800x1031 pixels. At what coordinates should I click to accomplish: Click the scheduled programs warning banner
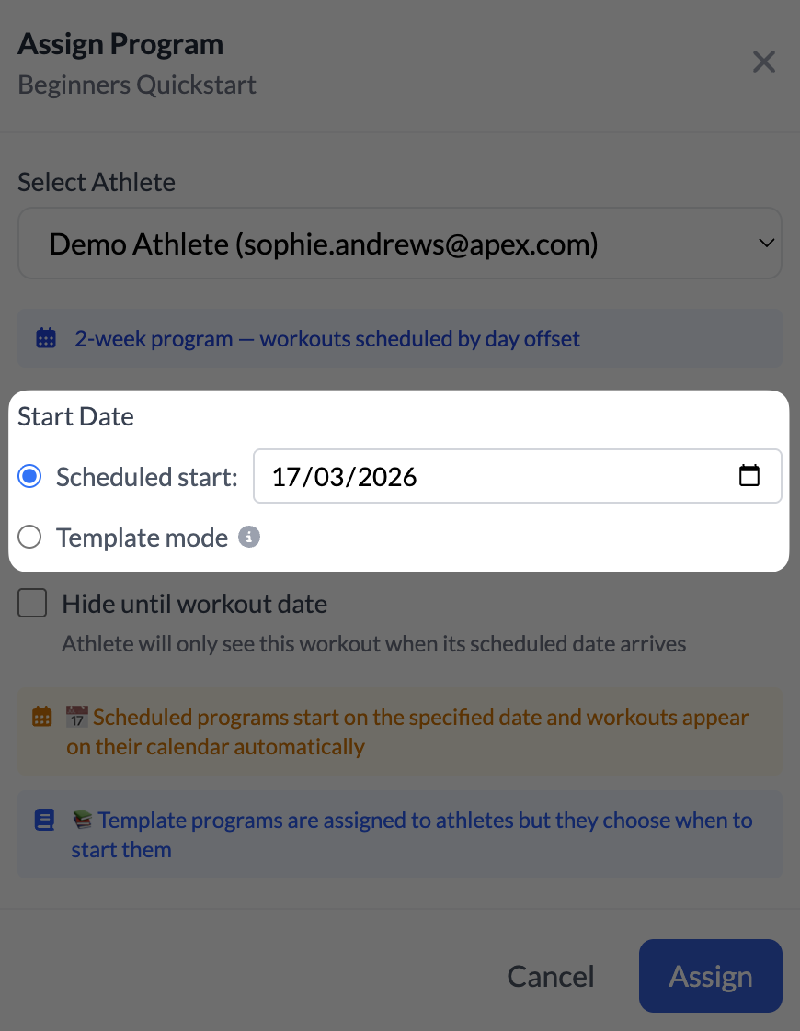(x=399, y=731)
